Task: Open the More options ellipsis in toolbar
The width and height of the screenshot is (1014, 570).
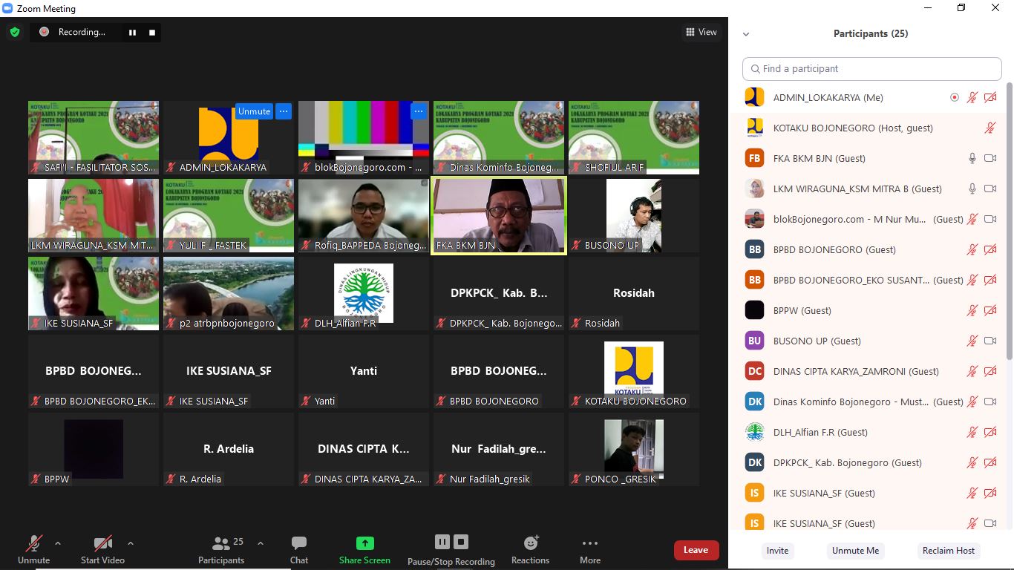Action: (590, 543)
